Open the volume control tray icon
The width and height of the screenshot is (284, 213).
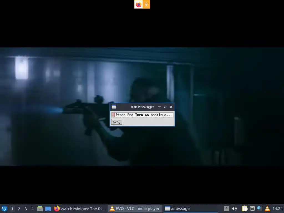tap(234, 209)
